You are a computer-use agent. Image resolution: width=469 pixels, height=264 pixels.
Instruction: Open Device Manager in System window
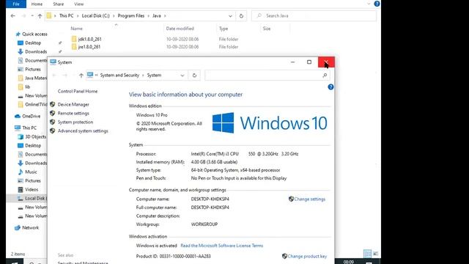coord(73,104)
